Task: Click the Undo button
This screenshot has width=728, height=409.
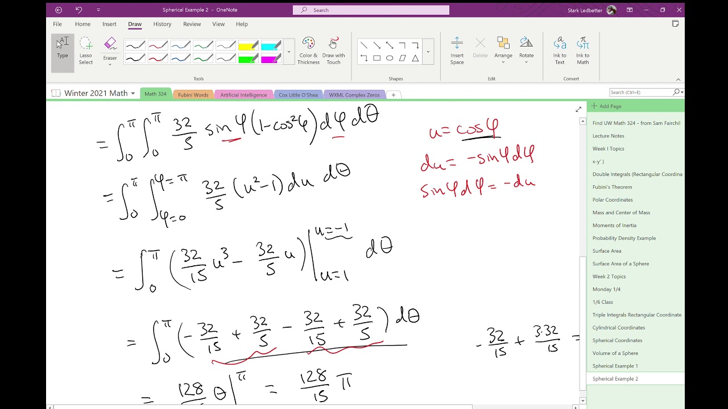Action: coord(78,10)
